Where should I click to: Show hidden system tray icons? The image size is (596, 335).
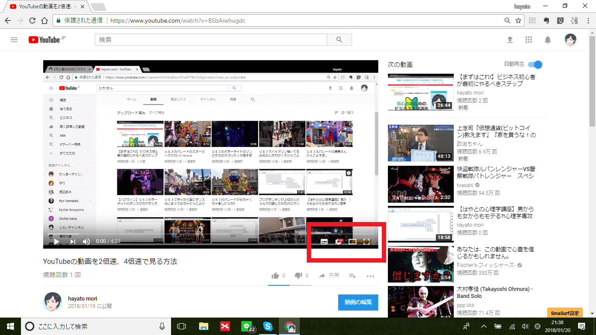coord(483,326)
